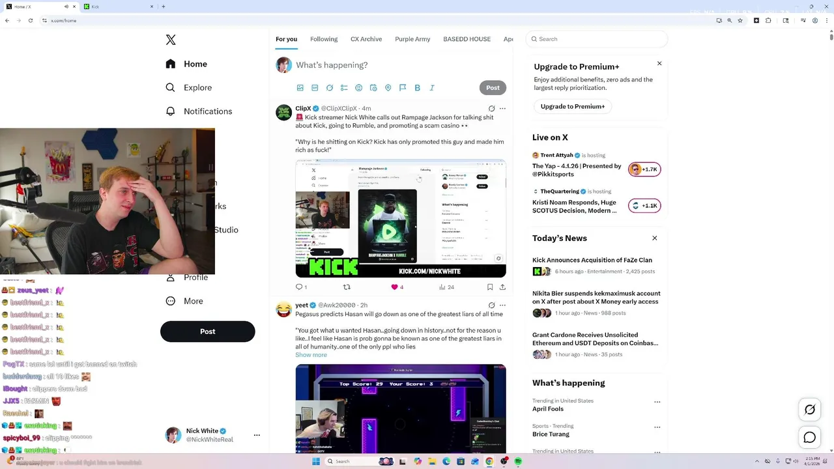Open emoji picker in composer
This screenshot has width=834, height=469.
click(x=358, y=88)
